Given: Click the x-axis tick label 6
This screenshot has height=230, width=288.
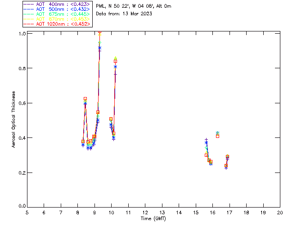Looking at the screenshot, I should pyautogui.click(x=44, y=213).
